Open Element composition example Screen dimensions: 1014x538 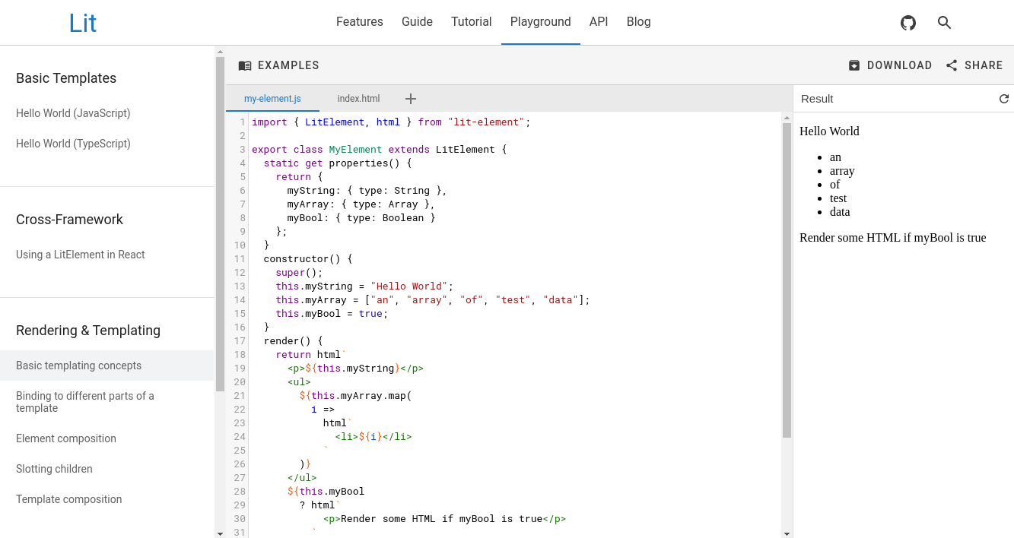66,438
